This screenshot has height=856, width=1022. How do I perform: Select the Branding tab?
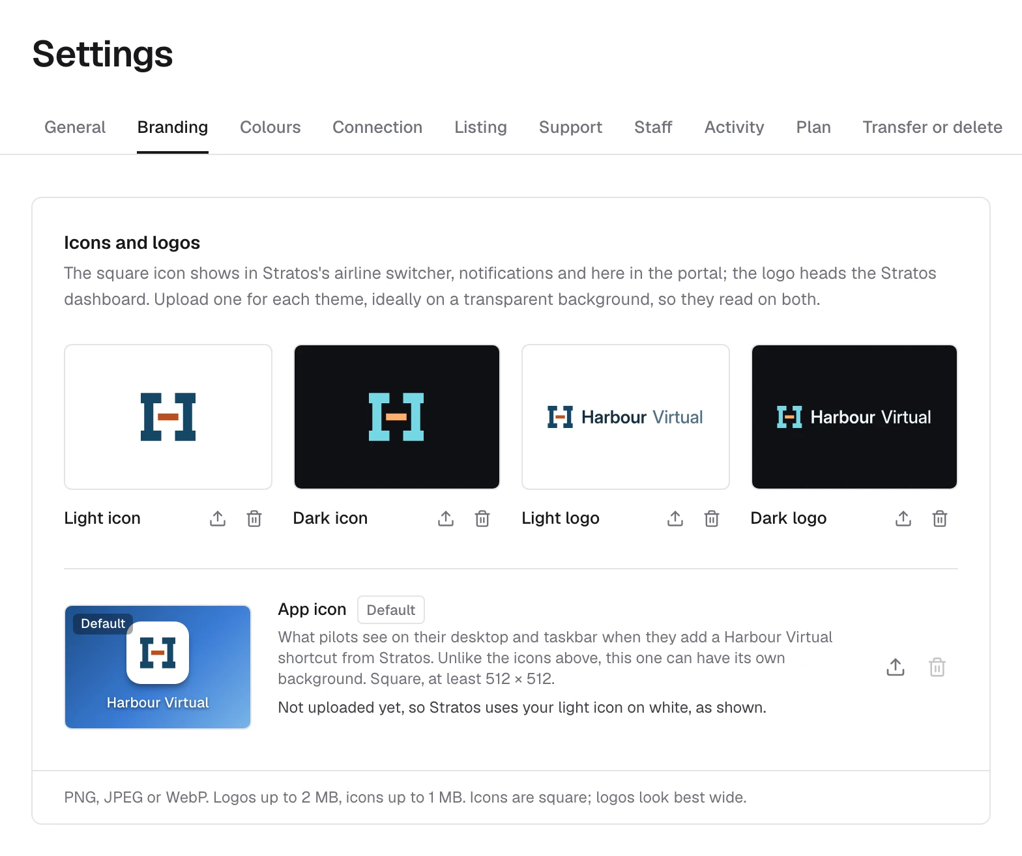pyautogui.click(x=173, y=127)
